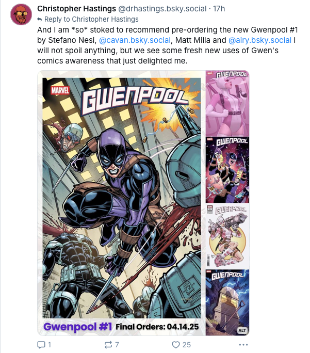Click the reply speech bubble icon
This screenshot has width=310, height=353.
pyautogui.click(x=41, y=345)
